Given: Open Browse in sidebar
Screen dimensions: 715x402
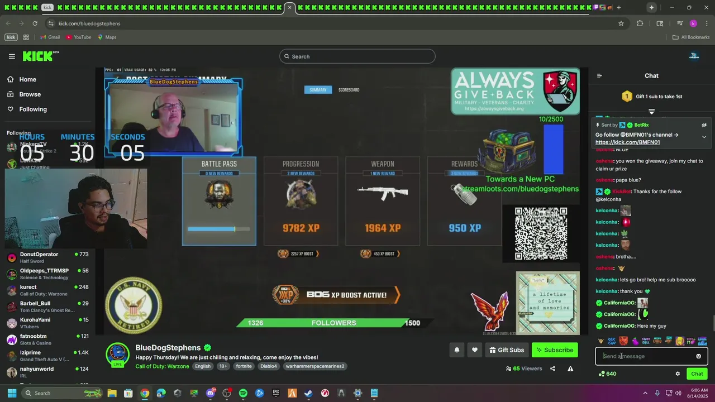Looking at the screenshot, I should point(30,94).
